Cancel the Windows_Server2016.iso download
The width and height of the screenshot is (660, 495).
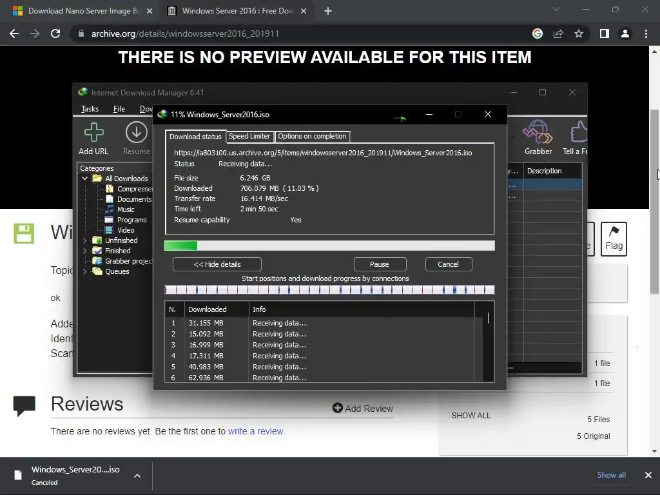449,264
